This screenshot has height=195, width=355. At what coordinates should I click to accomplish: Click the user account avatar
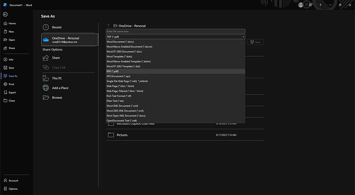tap(300, 5)
